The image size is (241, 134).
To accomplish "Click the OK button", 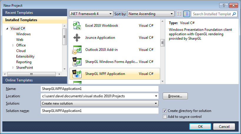I will click(x=200, y=126).
